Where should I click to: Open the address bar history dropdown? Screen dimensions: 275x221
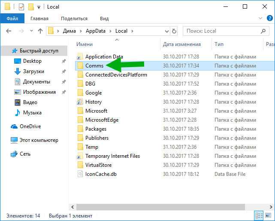click(167, 31)
